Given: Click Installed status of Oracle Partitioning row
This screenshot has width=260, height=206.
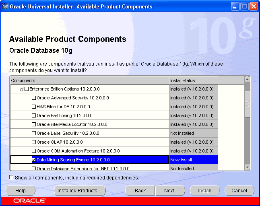Looking at the screenshot, I should pos(194,115).
